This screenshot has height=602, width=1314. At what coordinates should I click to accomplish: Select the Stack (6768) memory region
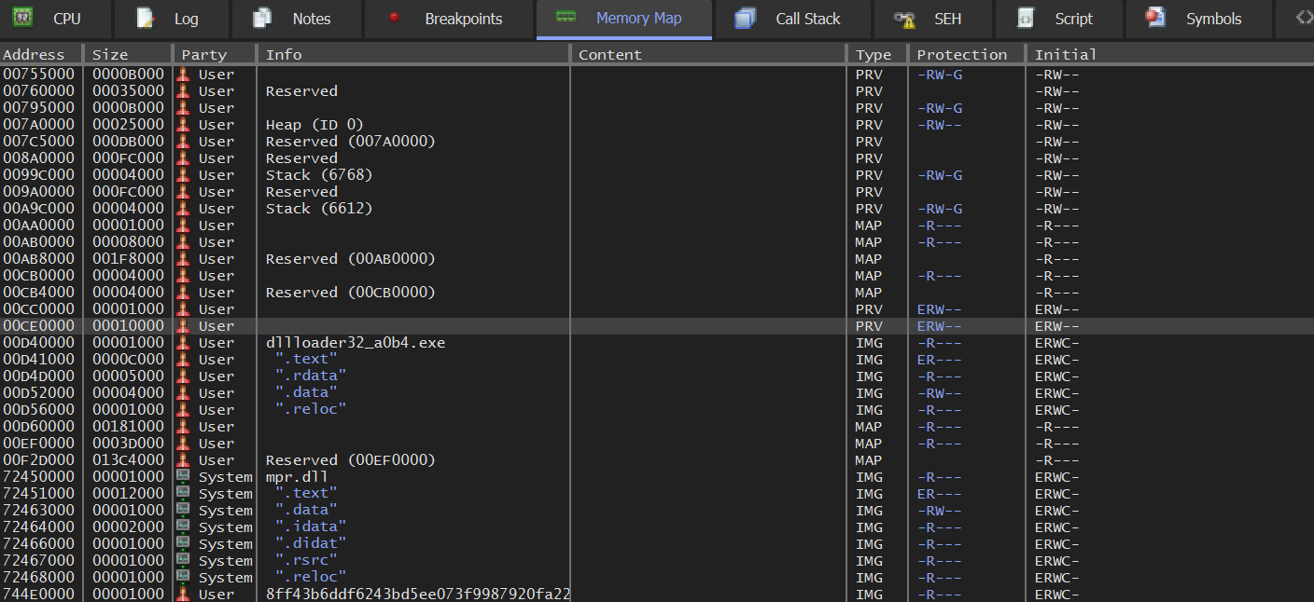pos(318,175)
